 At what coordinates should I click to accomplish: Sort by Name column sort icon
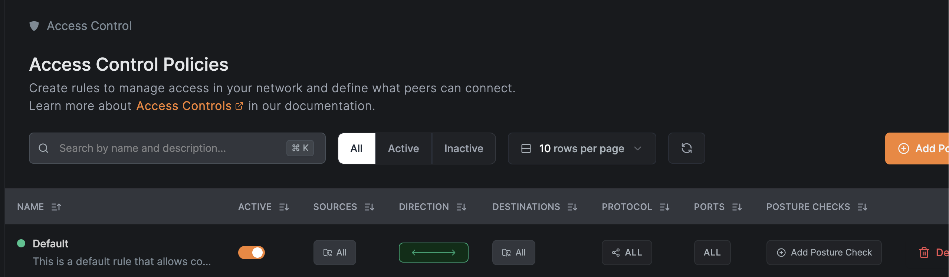[56, 207]
